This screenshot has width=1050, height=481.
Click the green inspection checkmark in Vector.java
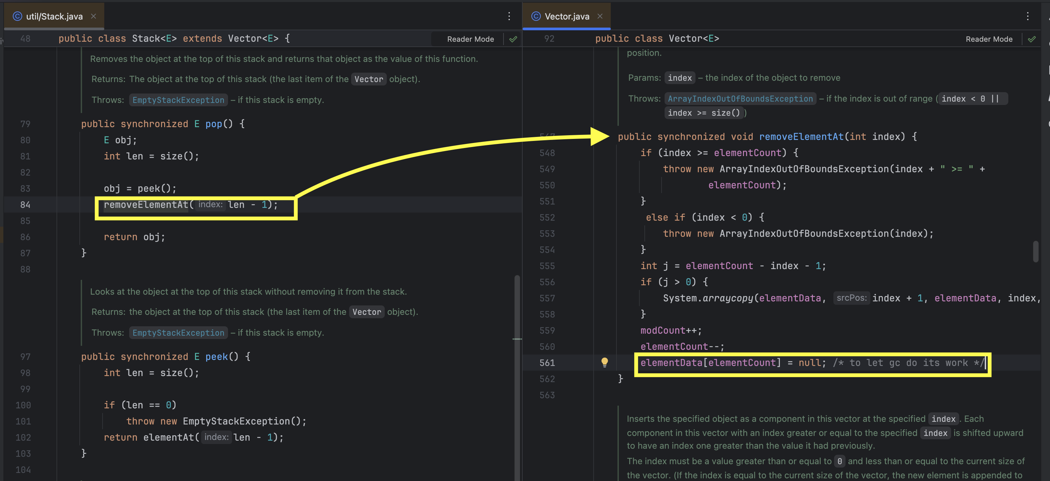pos(1032,39)
